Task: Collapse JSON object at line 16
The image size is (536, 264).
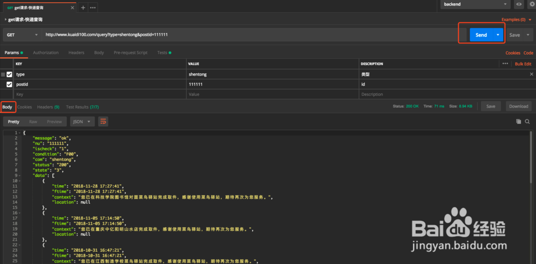Action: [x=20, y=213]
